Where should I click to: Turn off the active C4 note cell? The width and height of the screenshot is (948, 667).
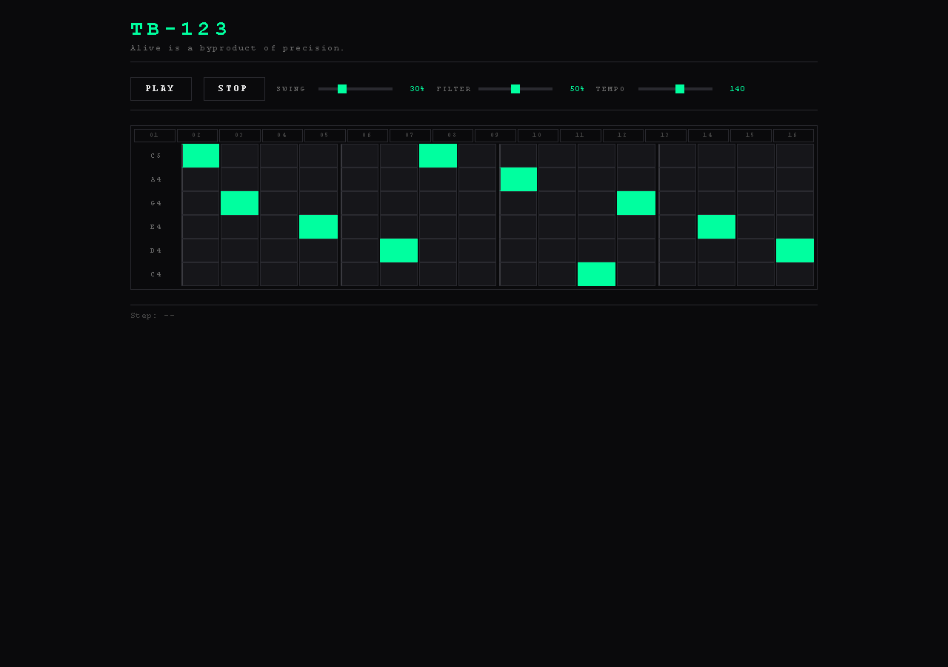pyautogui.click(x=597, y=274)
